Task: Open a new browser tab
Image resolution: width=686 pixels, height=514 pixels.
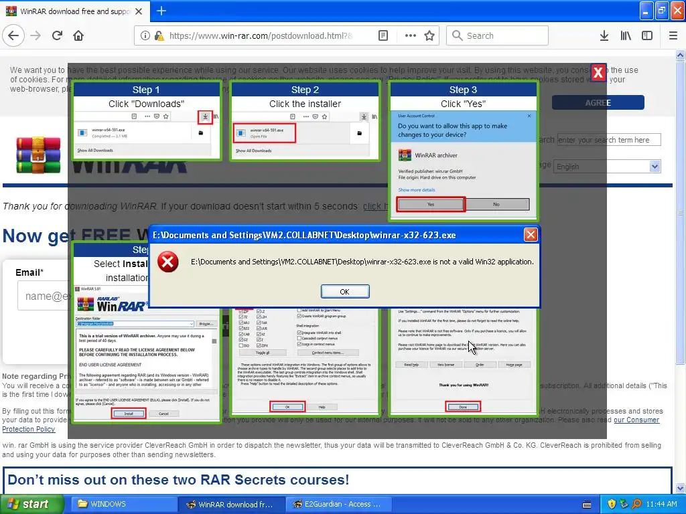Action: point(161,11)
